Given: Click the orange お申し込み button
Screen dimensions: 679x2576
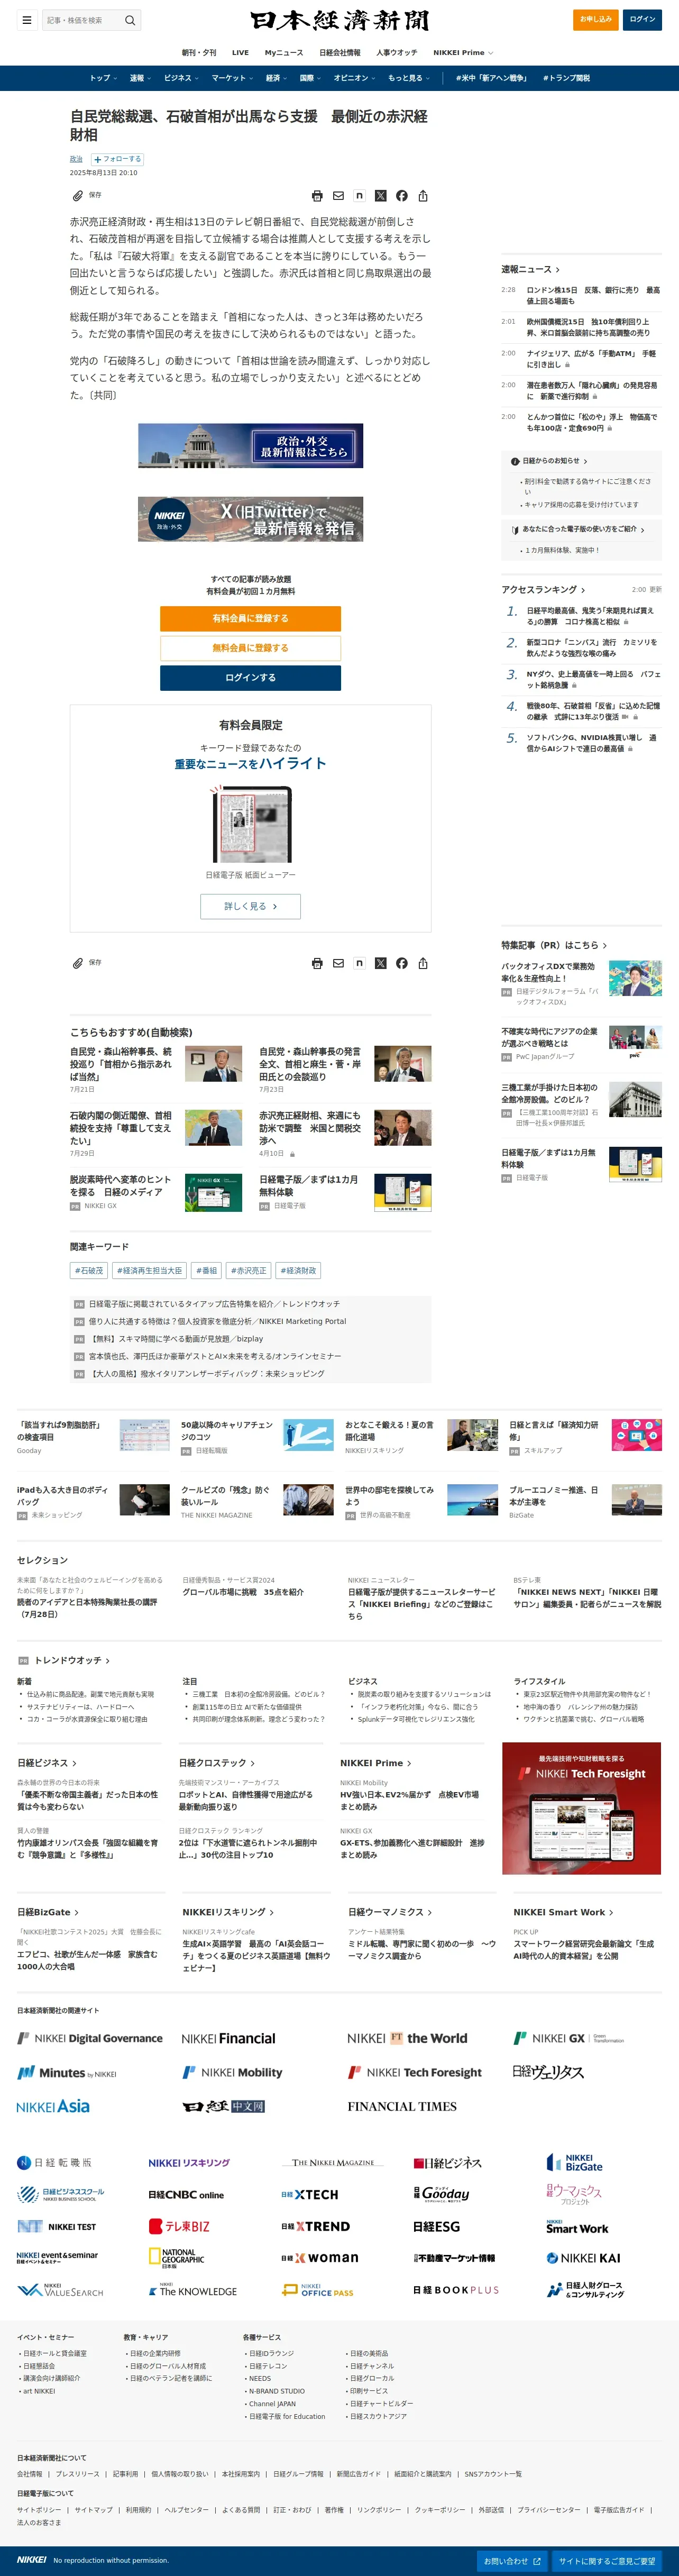Looking at the screenshot, I should (595, 19).
